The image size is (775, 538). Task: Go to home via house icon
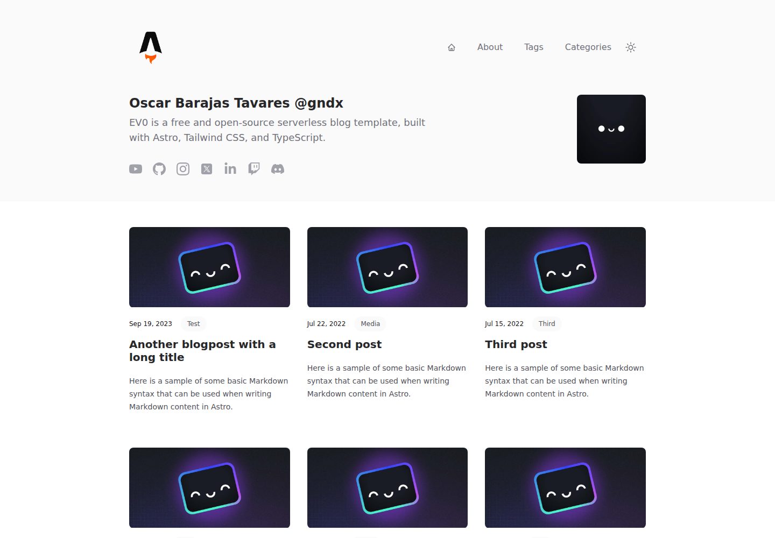(452, 47)
